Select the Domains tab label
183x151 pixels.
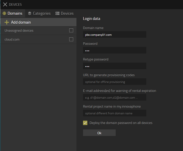tap(15, 13)
